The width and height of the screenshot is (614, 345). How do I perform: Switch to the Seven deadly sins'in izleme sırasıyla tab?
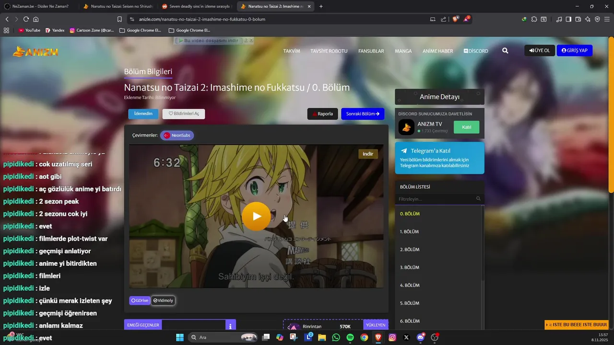pyautogui.click(x=197, y=6)
